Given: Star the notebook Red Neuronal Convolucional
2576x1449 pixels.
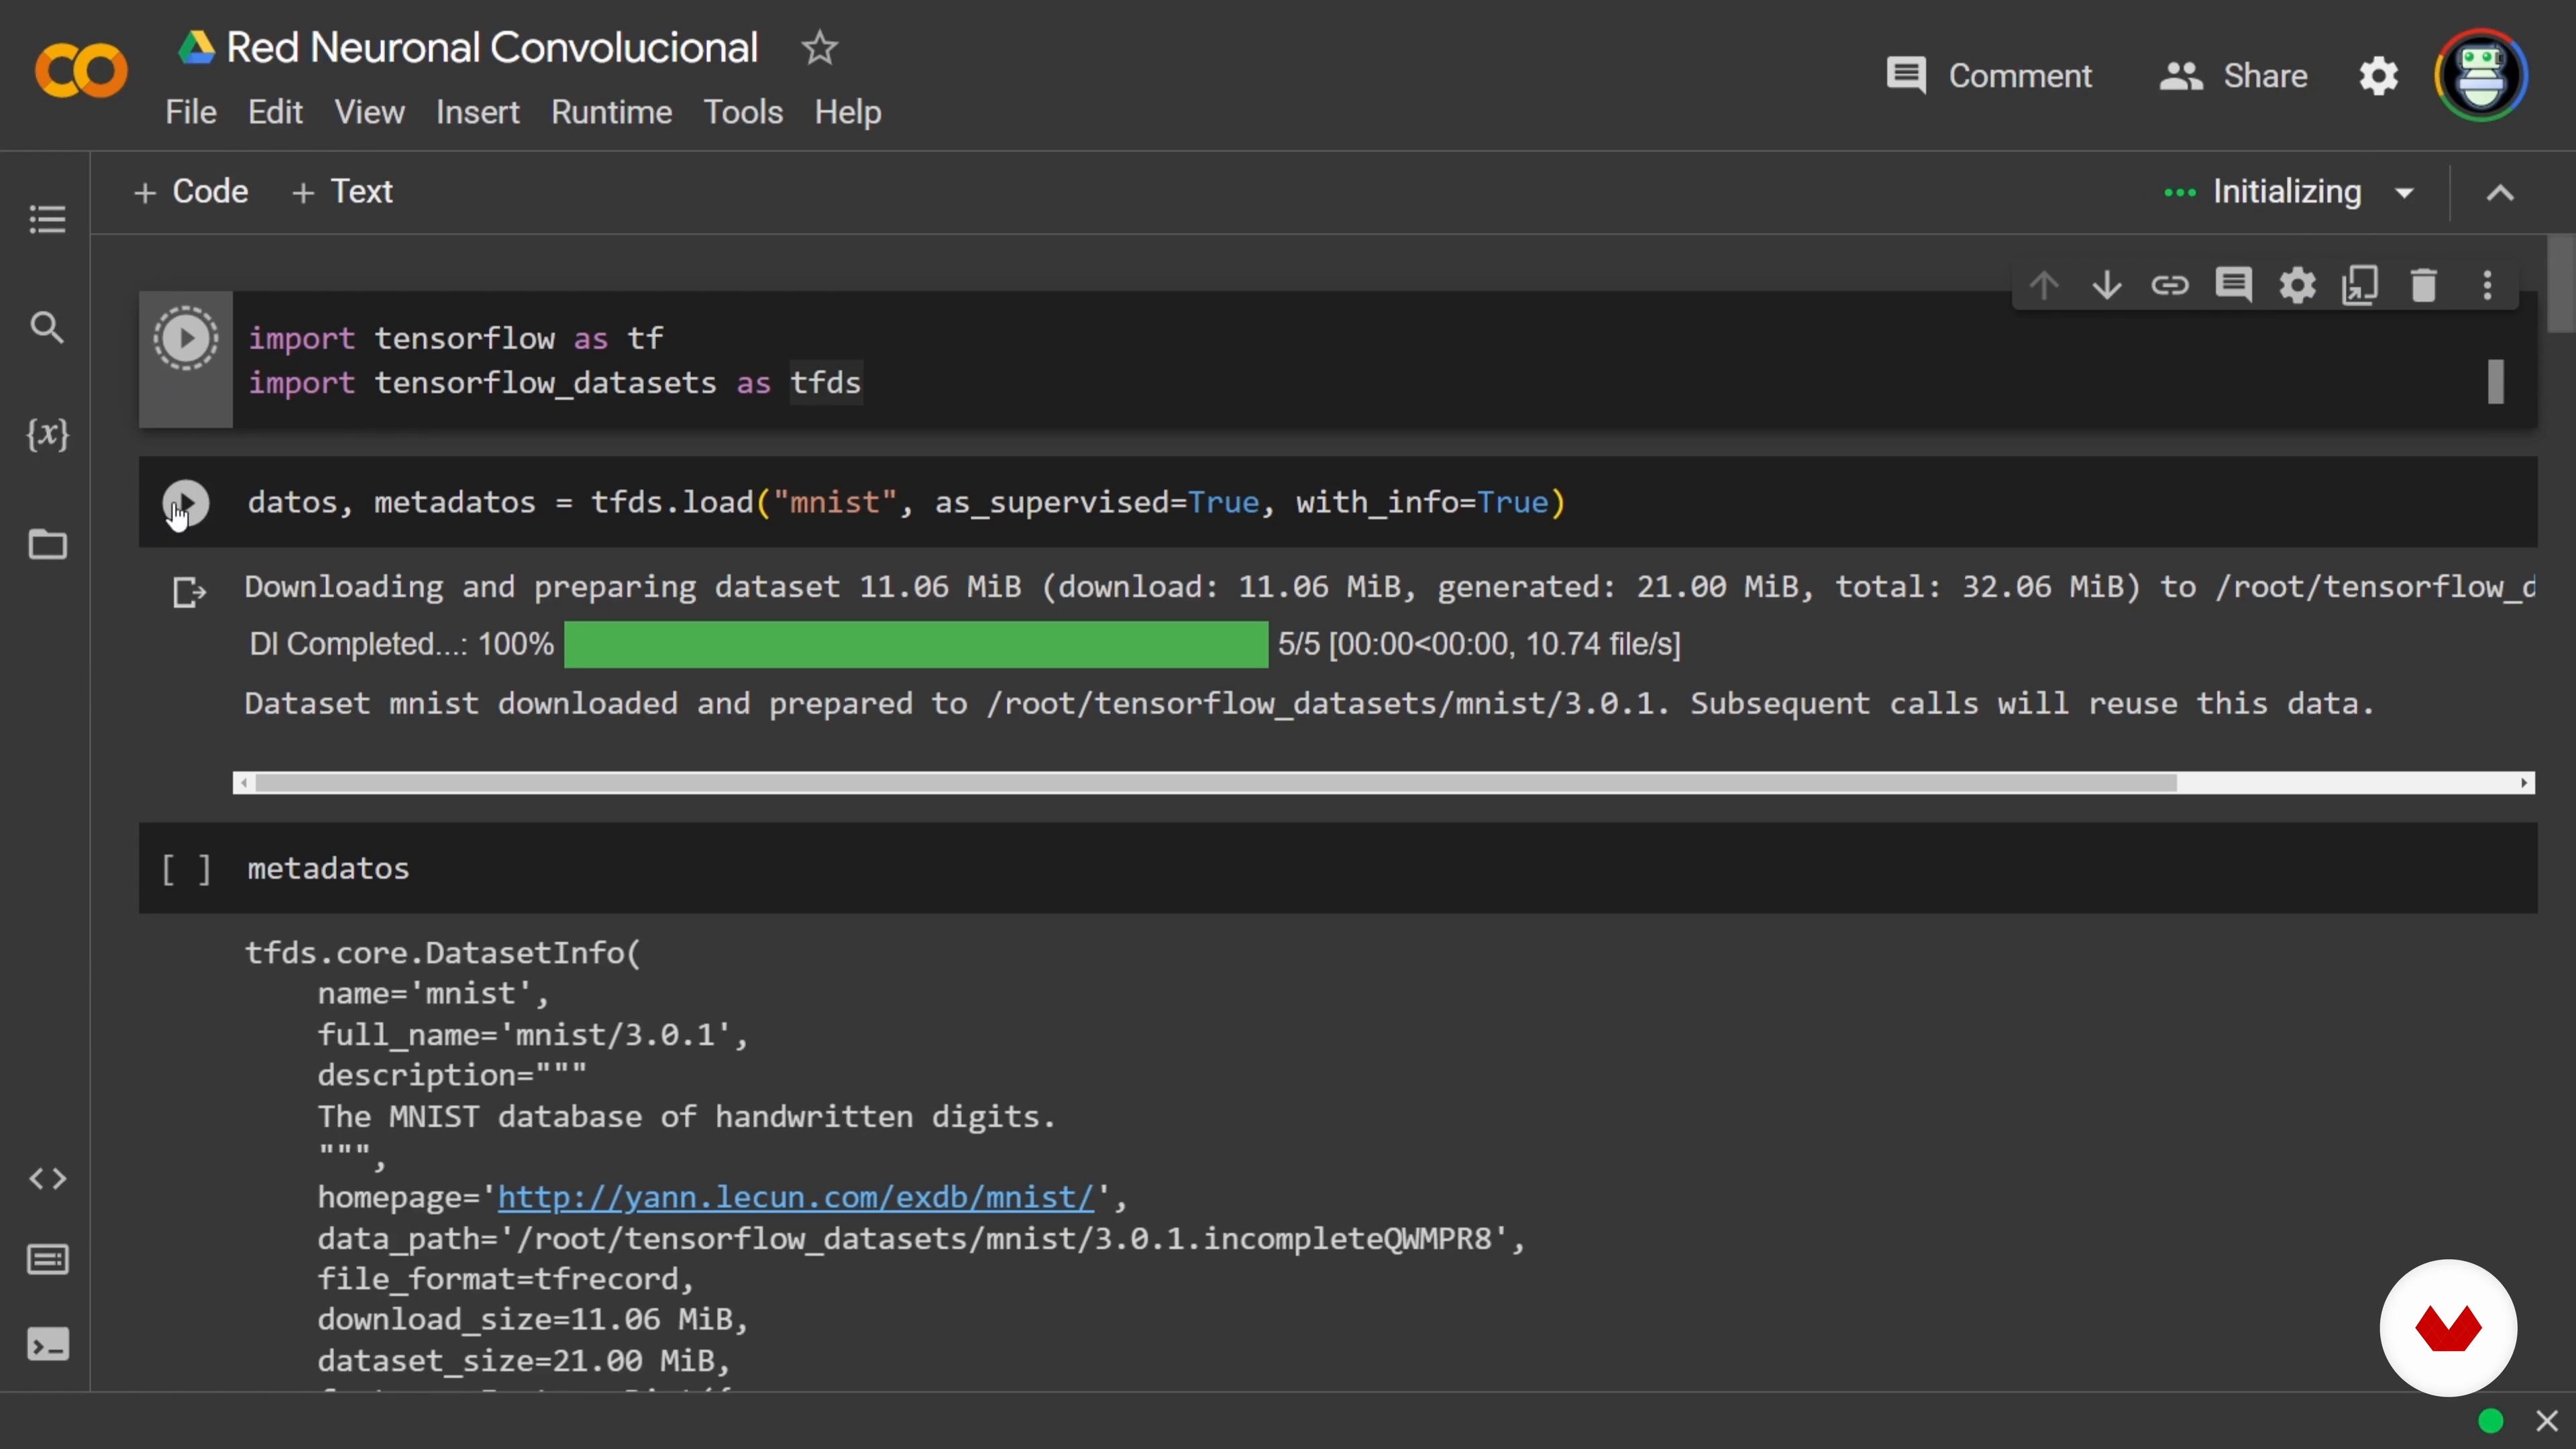Looking at the screenshot, I should pos(819,48).
